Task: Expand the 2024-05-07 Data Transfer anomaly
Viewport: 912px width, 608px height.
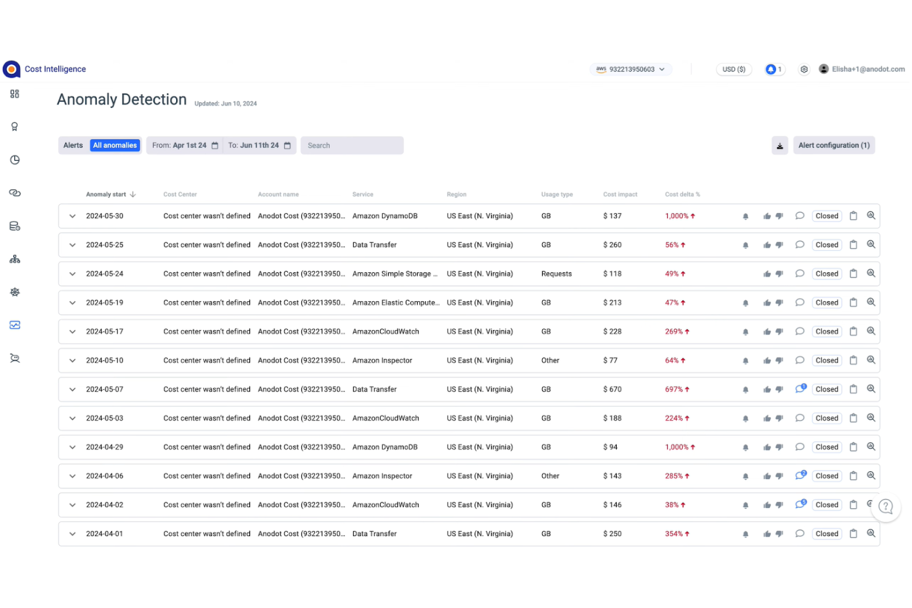Action: coord(72,389)
